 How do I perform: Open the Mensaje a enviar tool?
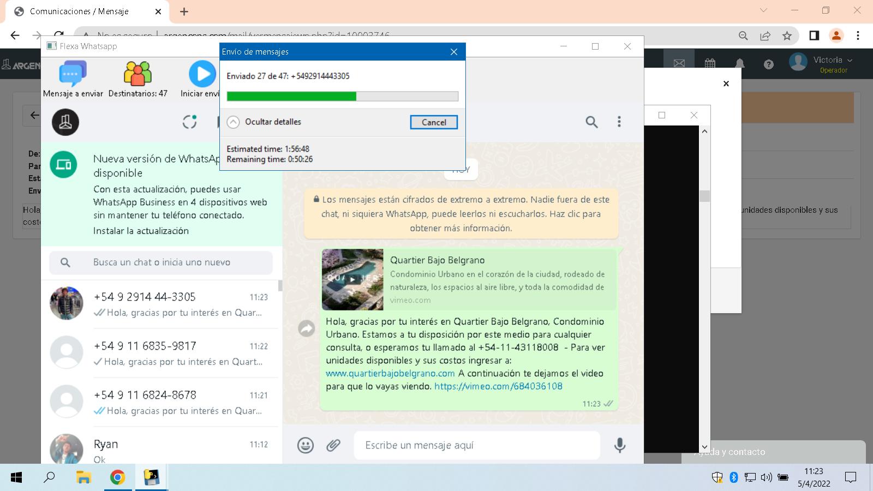click(x=73, y=79)
